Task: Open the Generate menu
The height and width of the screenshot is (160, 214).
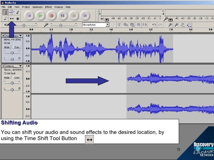Action: tap(37, 7)
